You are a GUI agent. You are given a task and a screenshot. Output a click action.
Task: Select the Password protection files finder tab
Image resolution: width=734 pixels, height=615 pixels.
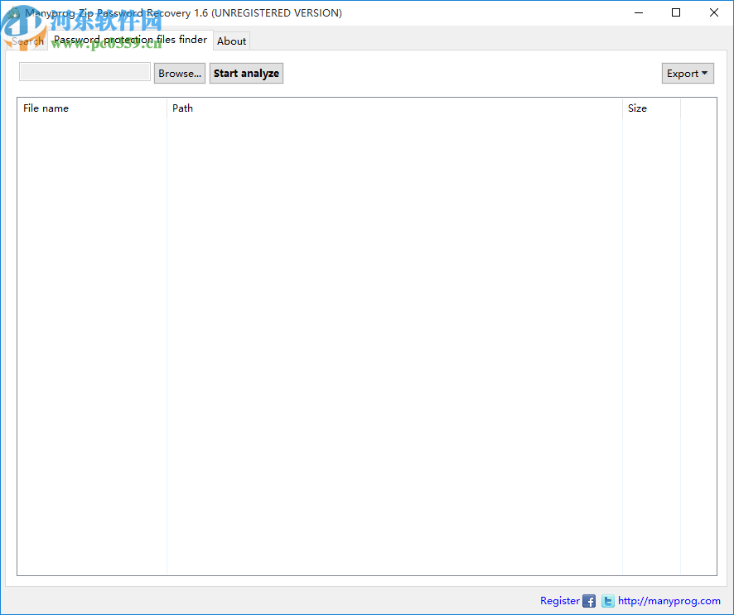coord(129,40)
